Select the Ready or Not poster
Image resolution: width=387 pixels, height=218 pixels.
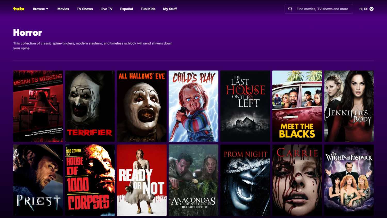(141, 180)
